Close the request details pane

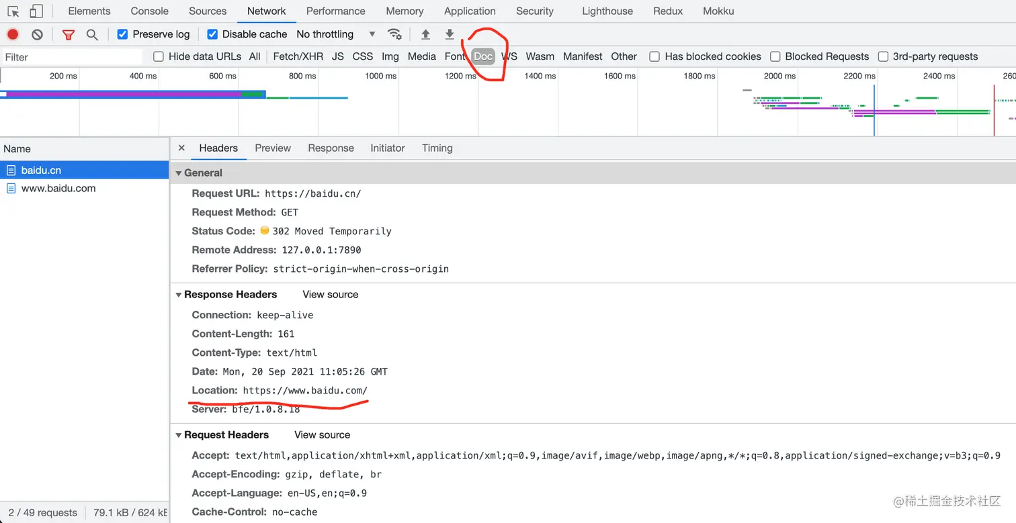coord(181,148)
